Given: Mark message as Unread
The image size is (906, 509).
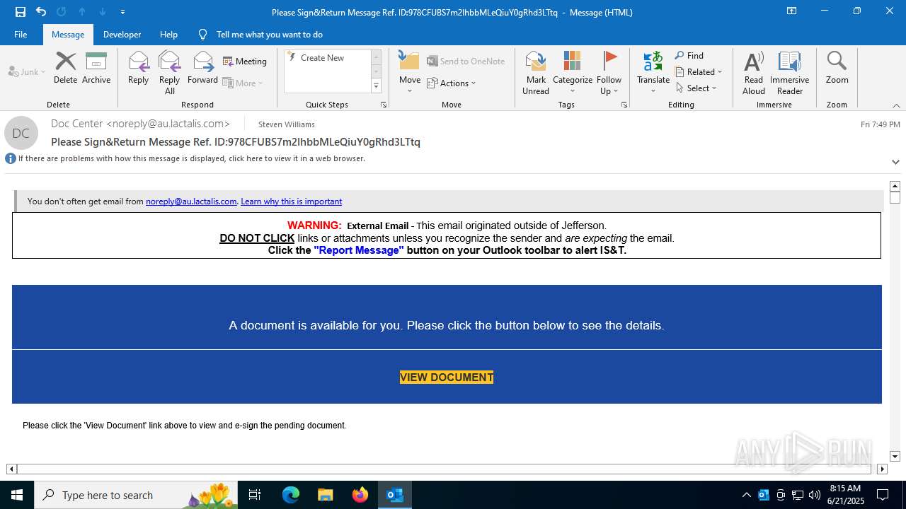Looking at the screenshot, I should 536,73.
